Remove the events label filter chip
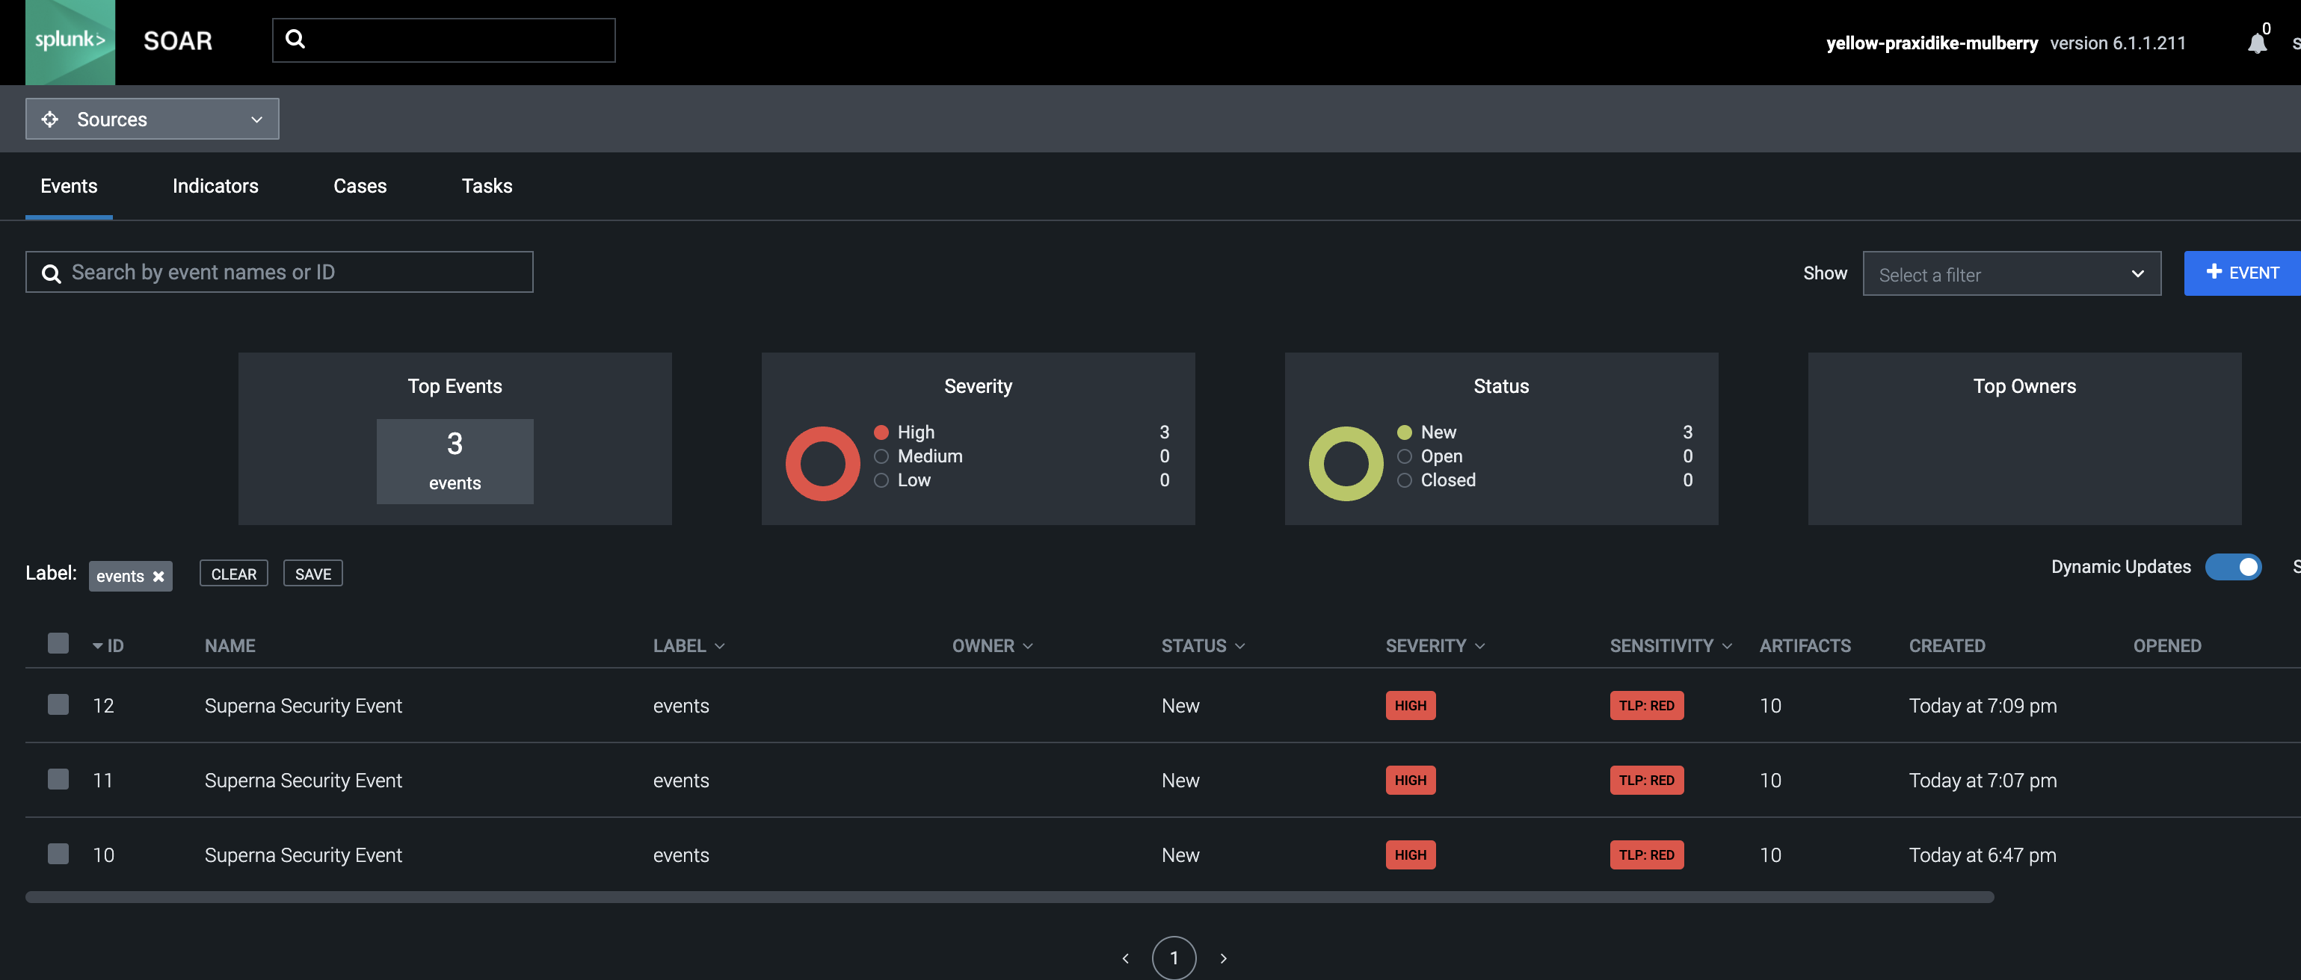Screen dimensions: 2301x980 [x=158, y=576]
